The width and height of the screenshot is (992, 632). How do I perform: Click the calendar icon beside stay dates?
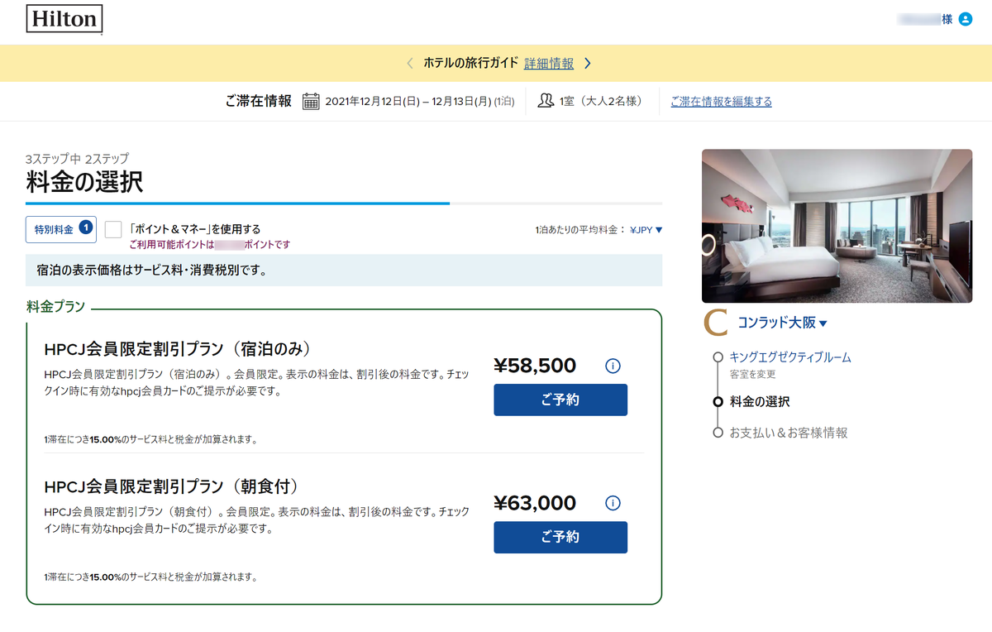311,102
